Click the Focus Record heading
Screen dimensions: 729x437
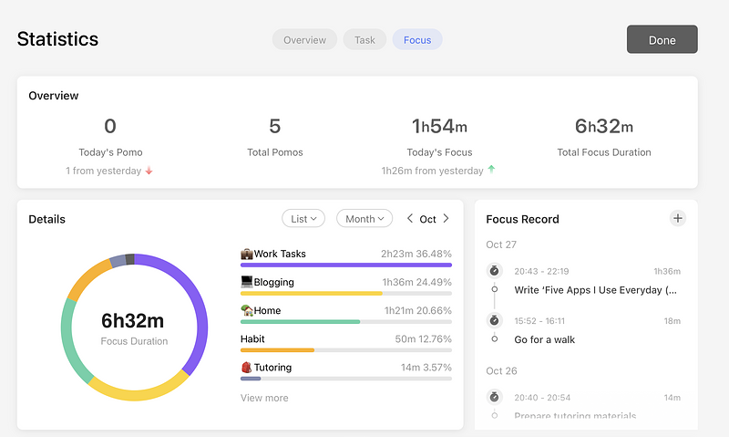point(522,219)
